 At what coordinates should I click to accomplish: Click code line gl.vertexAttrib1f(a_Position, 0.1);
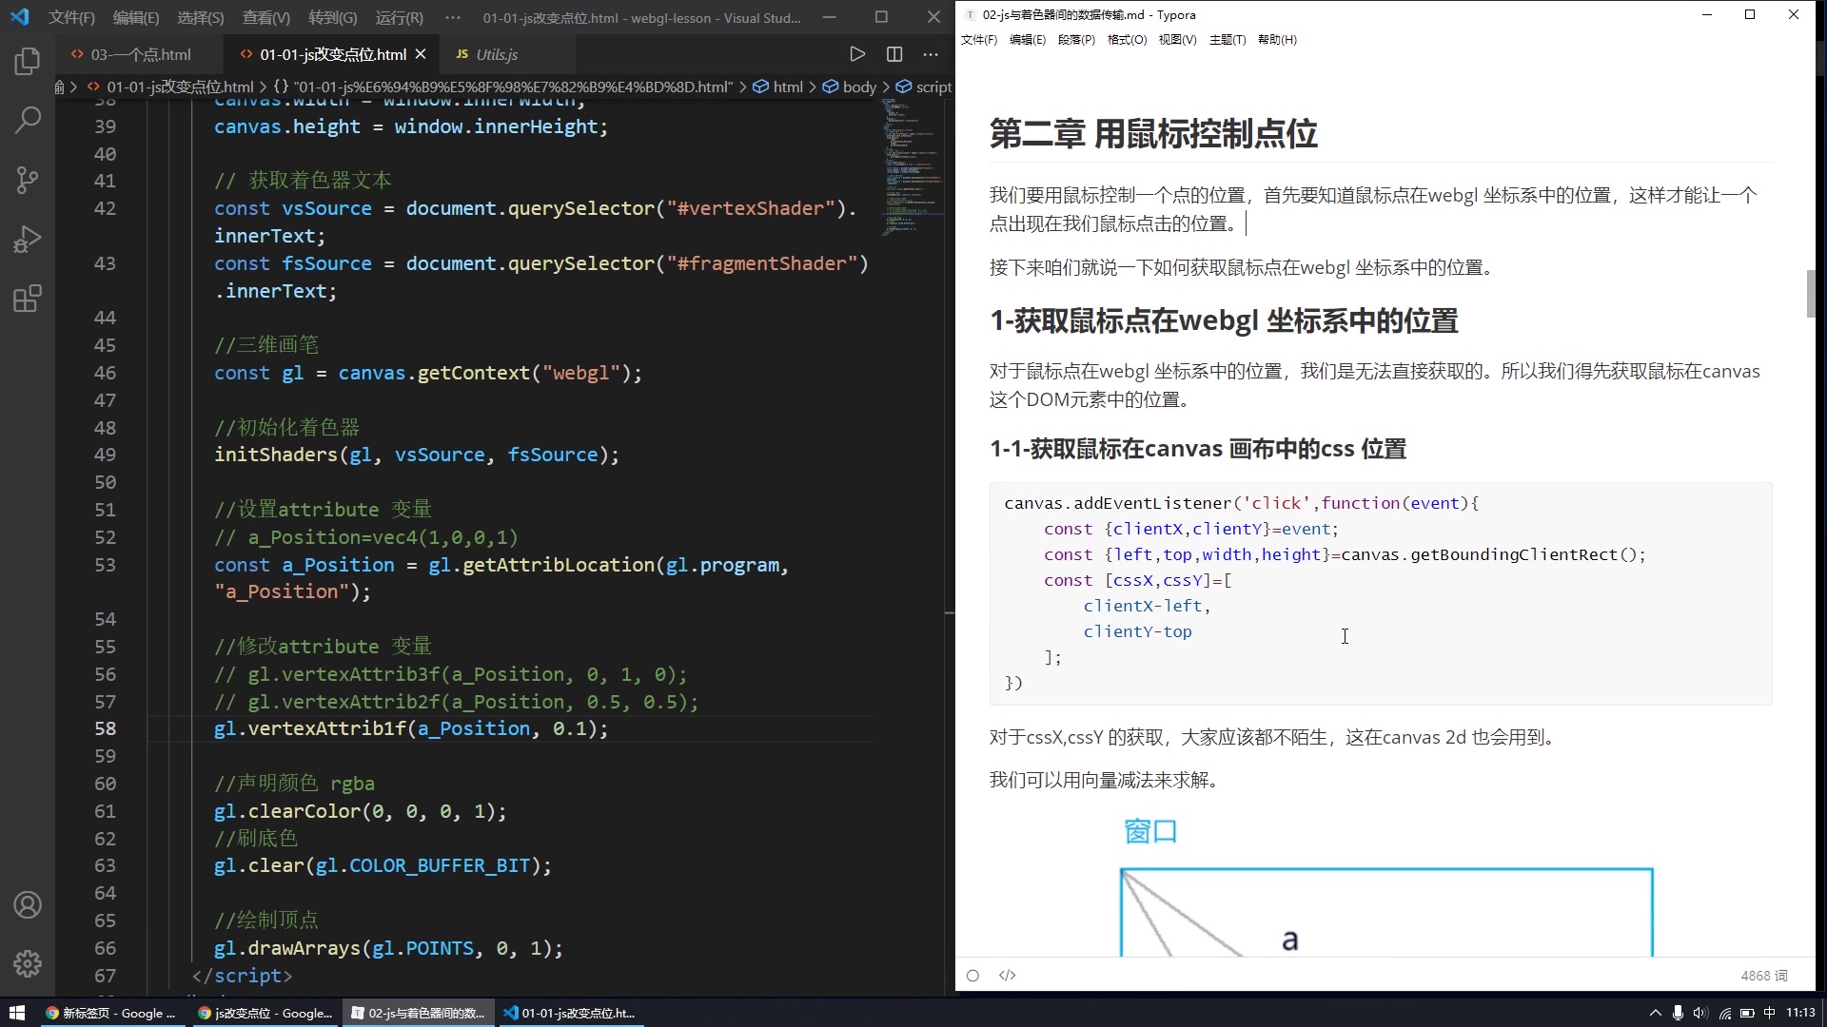coord(410,728)
